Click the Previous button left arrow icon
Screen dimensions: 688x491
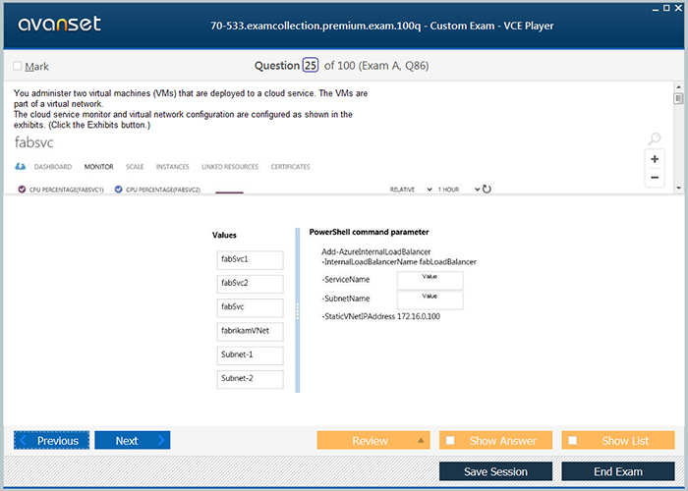24,440
